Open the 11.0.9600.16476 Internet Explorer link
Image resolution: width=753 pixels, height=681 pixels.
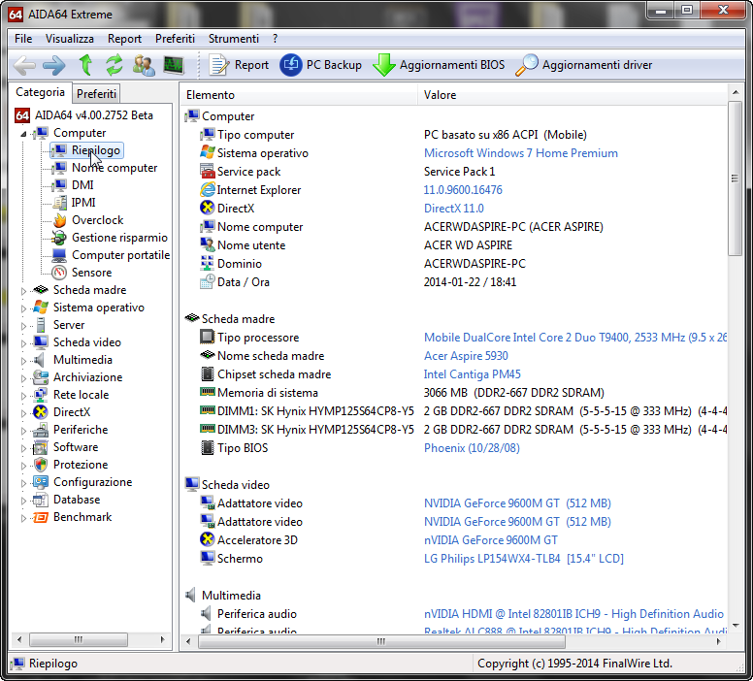(x=463, y=190)
